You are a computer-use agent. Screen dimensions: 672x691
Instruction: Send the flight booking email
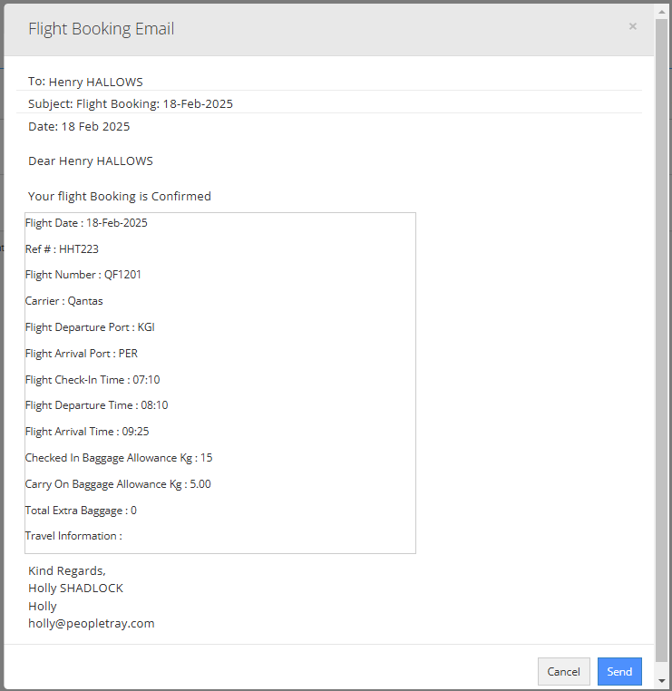click(x=619, y=671)
